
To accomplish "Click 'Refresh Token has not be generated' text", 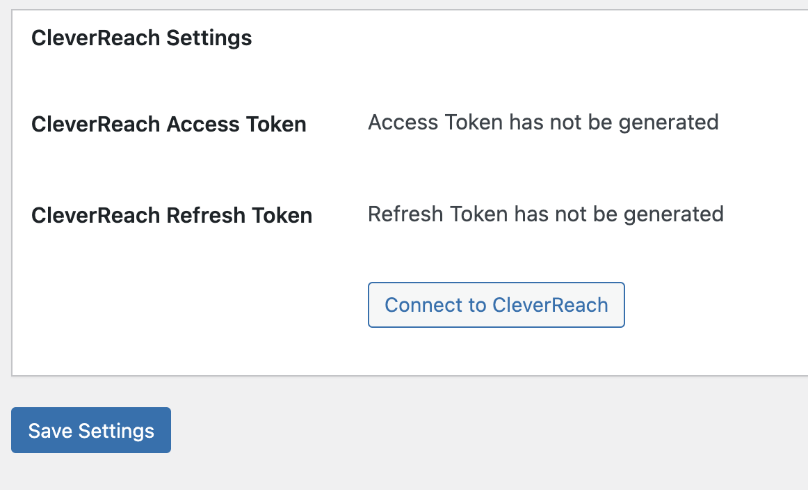I will [x=545, y=214].
